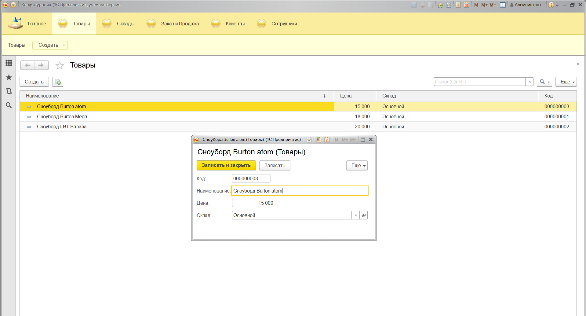Open the Склады section

pos(118,24)
